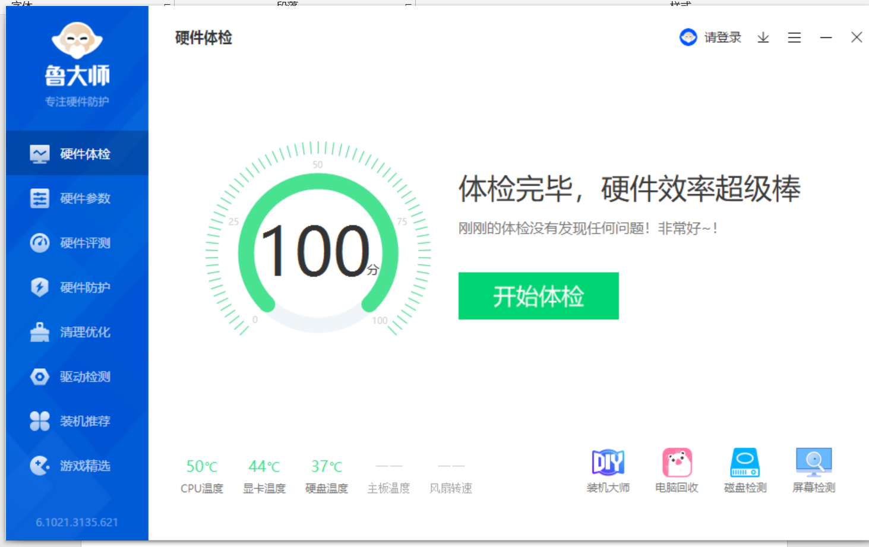Click the 体检完毕，硬件效率超级棒 heading
Image resolution: width=869 pixels, height=547 pixels.
[x=630, y=189]
